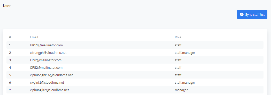Select the ITS2@mailinator.com email
The height and width of the screenshot is (95, 271).
[46, 60]
